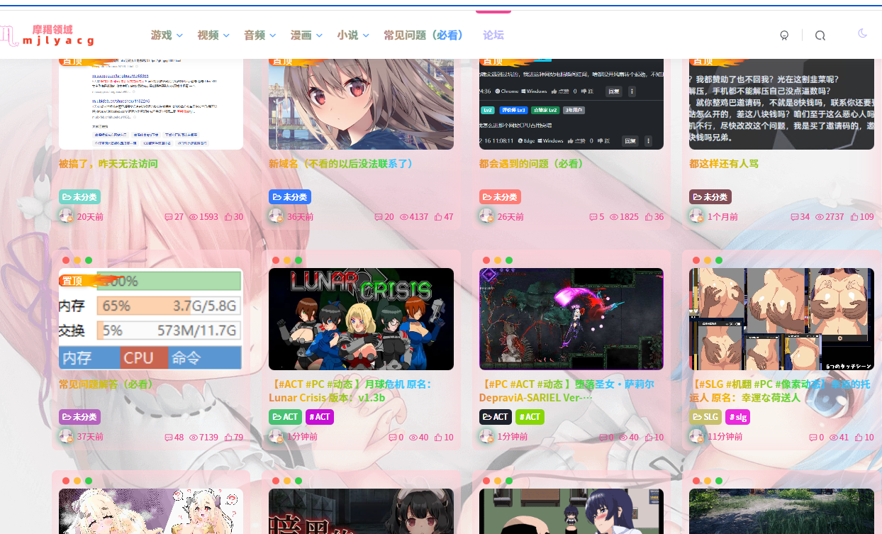Click author avatar next to 1个月前
This screenshot has width=882, height=534.
pyautogui.click(x=697, y=216)
